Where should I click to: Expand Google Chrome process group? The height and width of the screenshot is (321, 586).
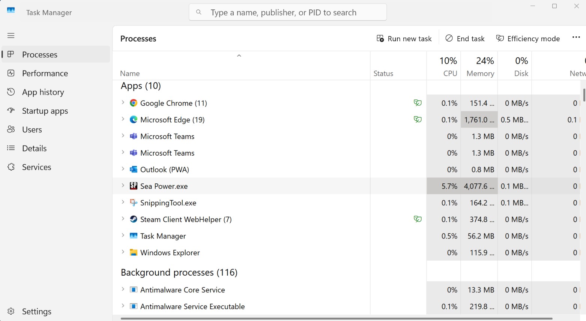pos(123,102)
